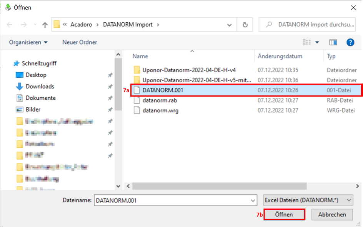This screenshot has height=227, width=363.
Task: Open the Organisieren menu
Action: tap(28, 42)
